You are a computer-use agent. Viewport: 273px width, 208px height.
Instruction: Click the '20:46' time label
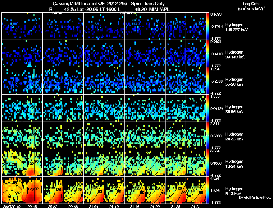coord(32,207)
